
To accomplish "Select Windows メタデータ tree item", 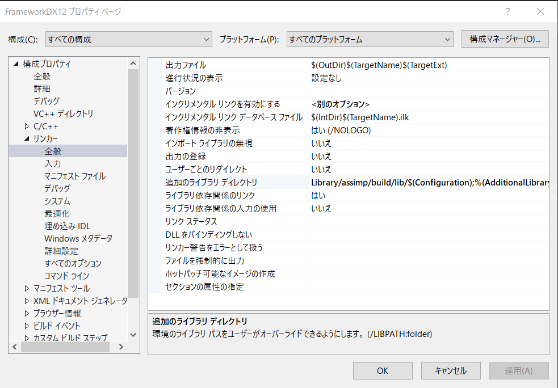I will click(78, 238).
